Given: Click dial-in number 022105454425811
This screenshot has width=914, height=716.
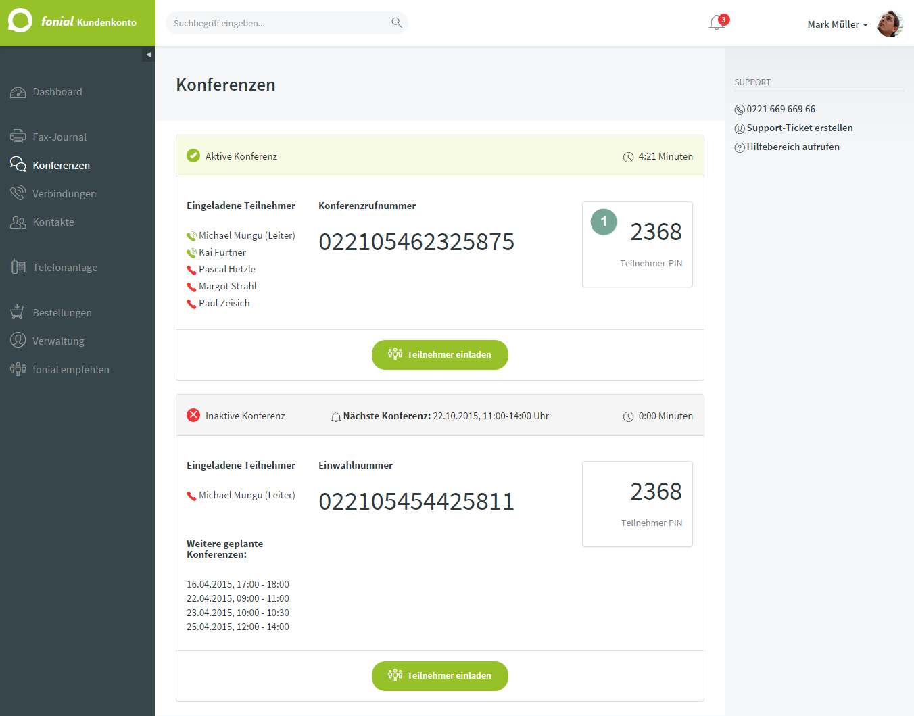Looking at the screenshot, I should click(x=416, y=501).
